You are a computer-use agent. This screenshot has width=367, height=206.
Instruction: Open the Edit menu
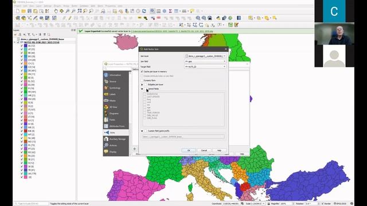point(25,6)
